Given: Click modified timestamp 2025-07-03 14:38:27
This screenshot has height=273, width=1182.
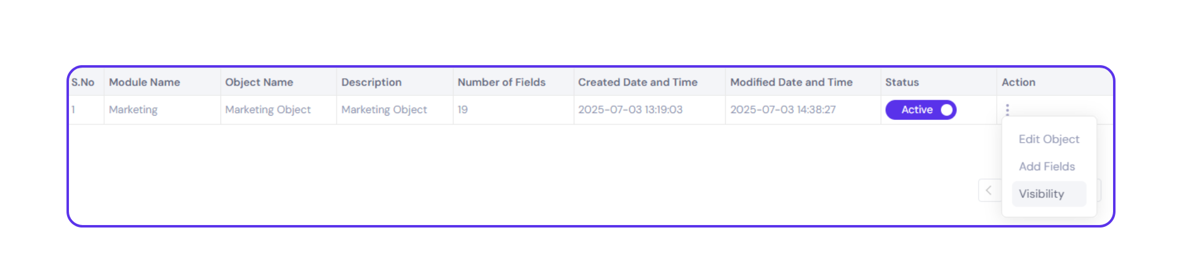Looking at the screenshot, I should pyautogui.click(x=782, y=110).
